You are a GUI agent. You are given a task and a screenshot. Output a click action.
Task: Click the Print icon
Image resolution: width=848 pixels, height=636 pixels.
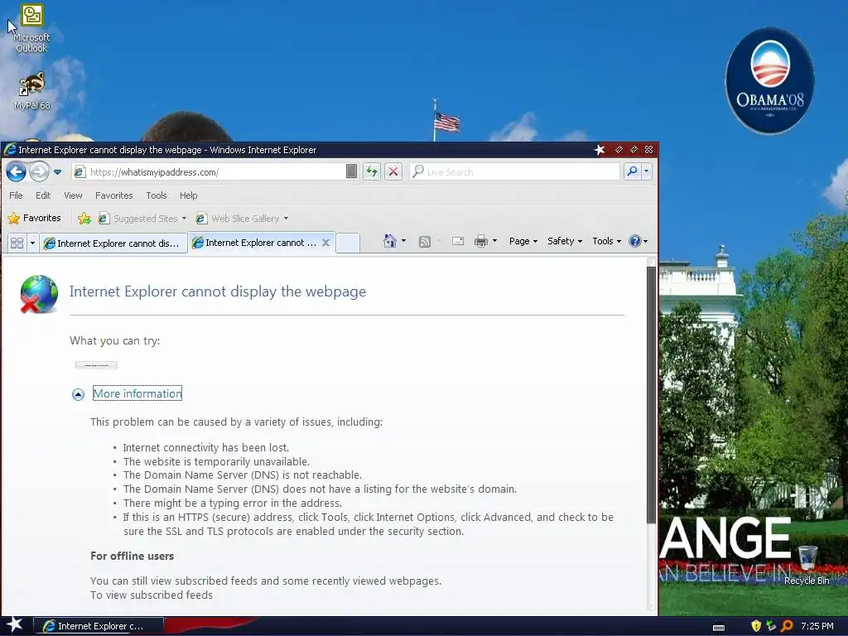(x=480, y=241)
